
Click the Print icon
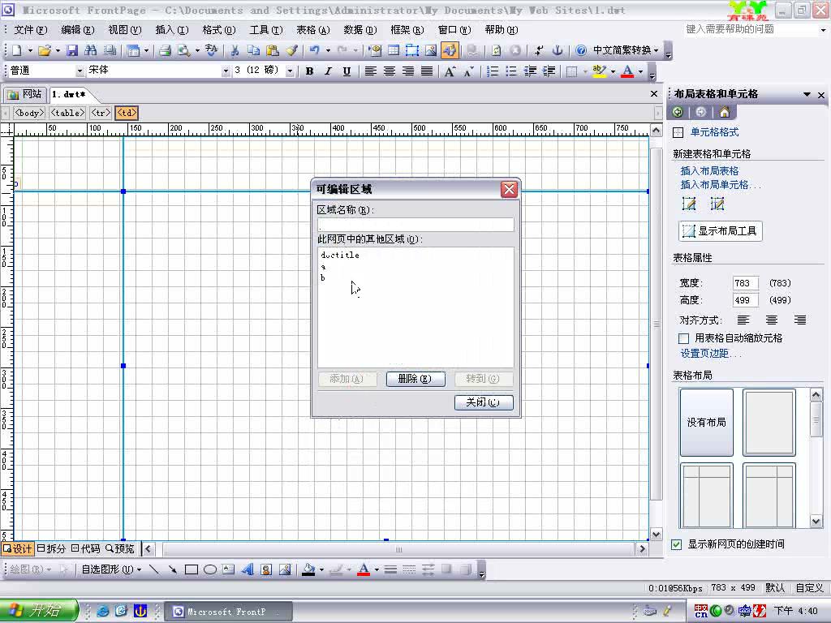166,50
